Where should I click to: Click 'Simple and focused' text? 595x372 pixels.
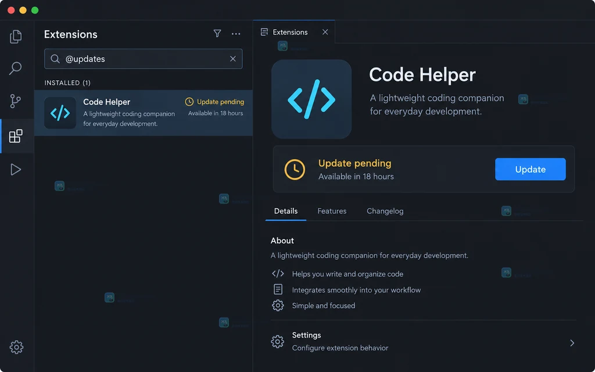pyautogui.click(x=324, y=306)
